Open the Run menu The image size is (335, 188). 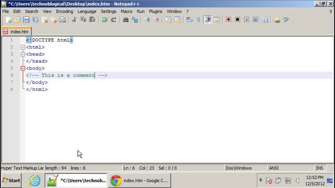pyautogui.click(x=141, y=11)
